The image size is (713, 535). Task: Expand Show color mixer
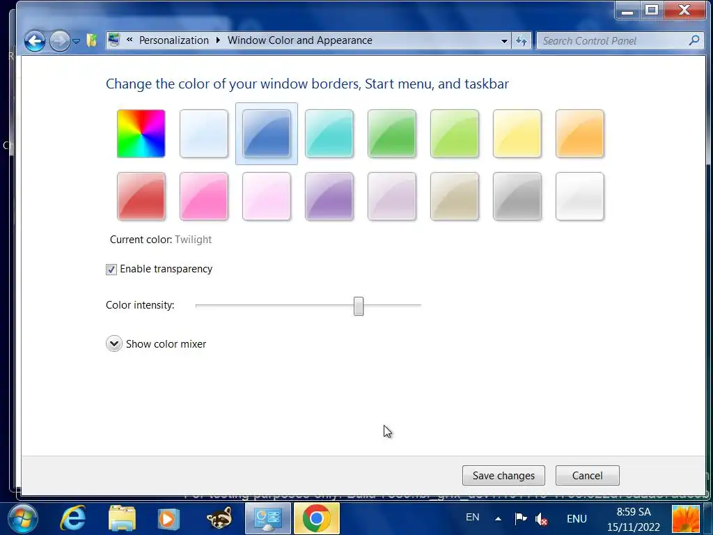click(x=114, y=344)
